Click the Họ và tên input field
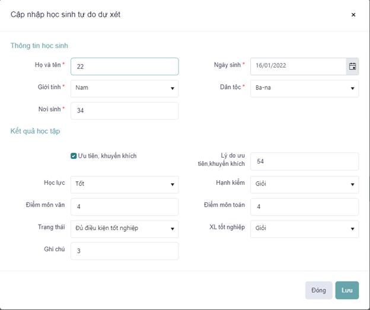The width and height of the screenshot is (370, 310). click(x=124, y=66)
